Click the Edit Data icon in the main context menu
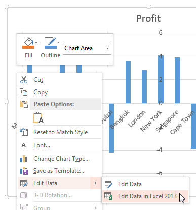196x210 pixels. pyautogui.click(x=24, y=183)
